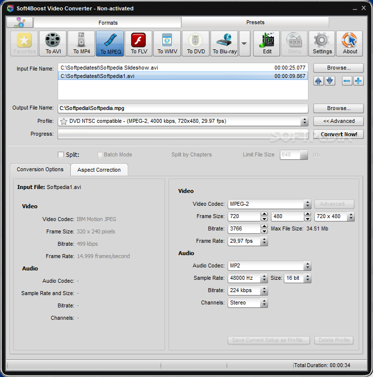The height and width of the screenshot is (377, 373).
Task: Open the Settings gear
Action: coord(322,43)
